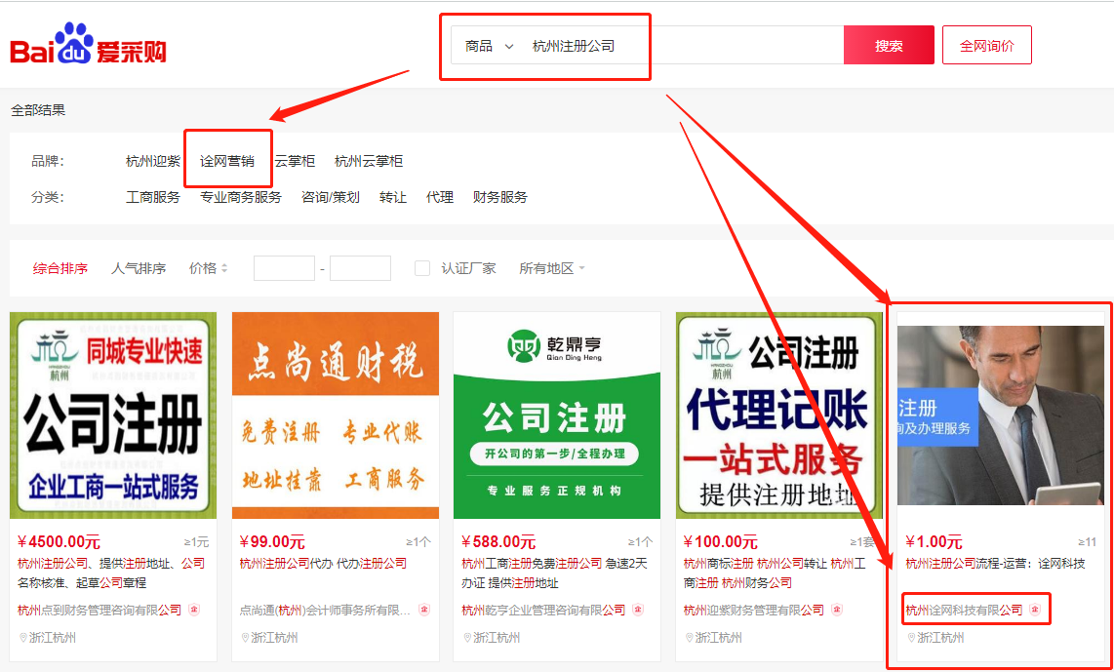Image resolution: width=1114 pixels, height=672 pixels.
Task: Click the minimum price input box
Action: [284, 268]
